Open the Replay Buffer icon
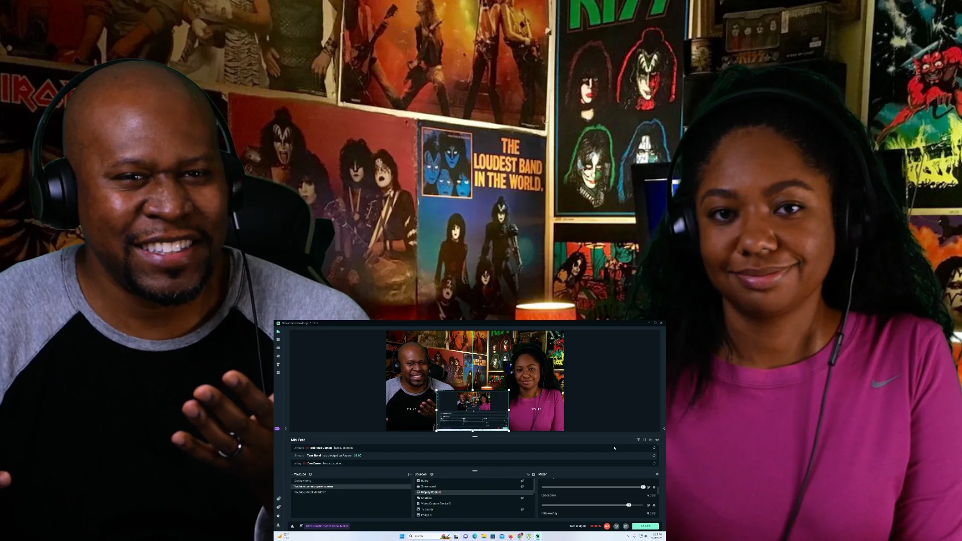 [x=616, y=526]
